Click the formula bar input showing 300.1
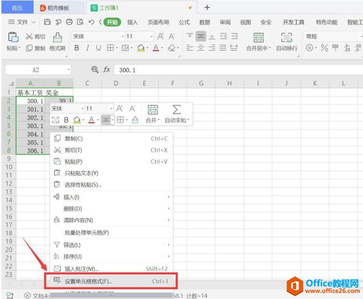This screenshot has height=299, width=363. point(238,70)
